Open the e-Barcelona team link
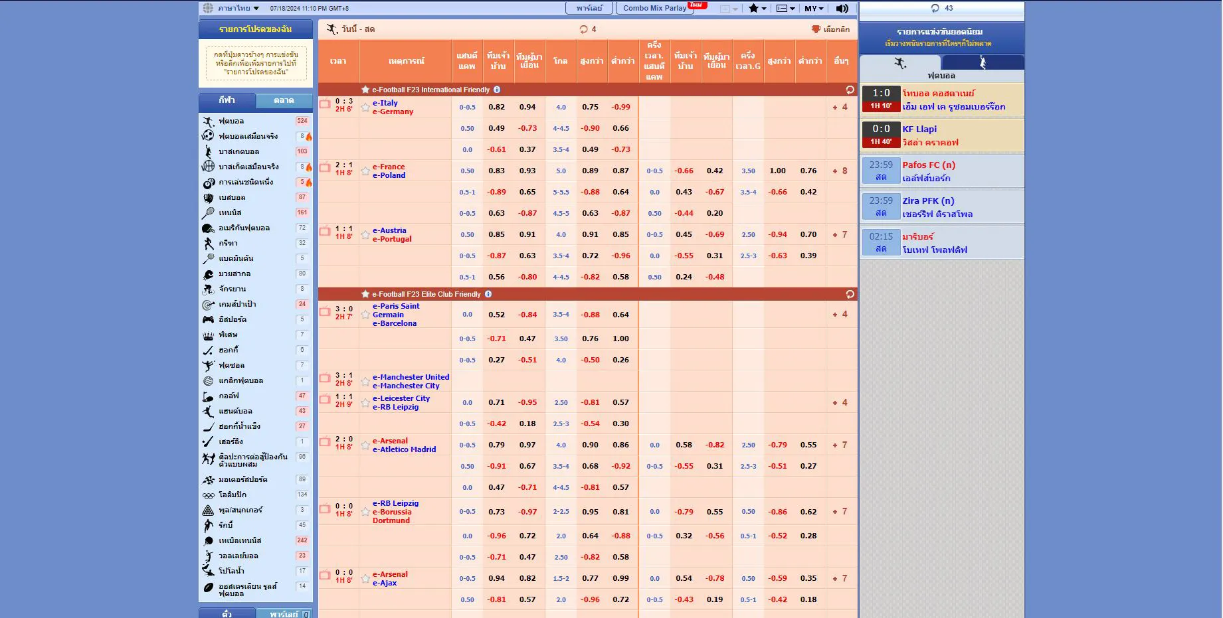Image resolution: width=1223 pixels, height=618 pixels. (x=395, y=323)
